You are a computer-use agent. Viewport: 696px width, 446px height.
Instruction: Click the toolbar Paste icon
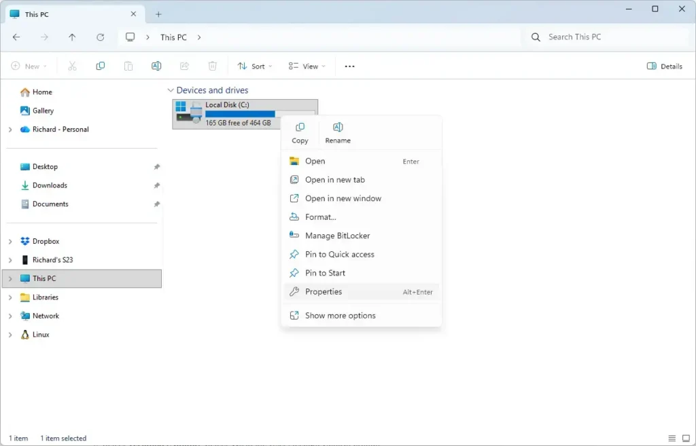pos(128,66)
